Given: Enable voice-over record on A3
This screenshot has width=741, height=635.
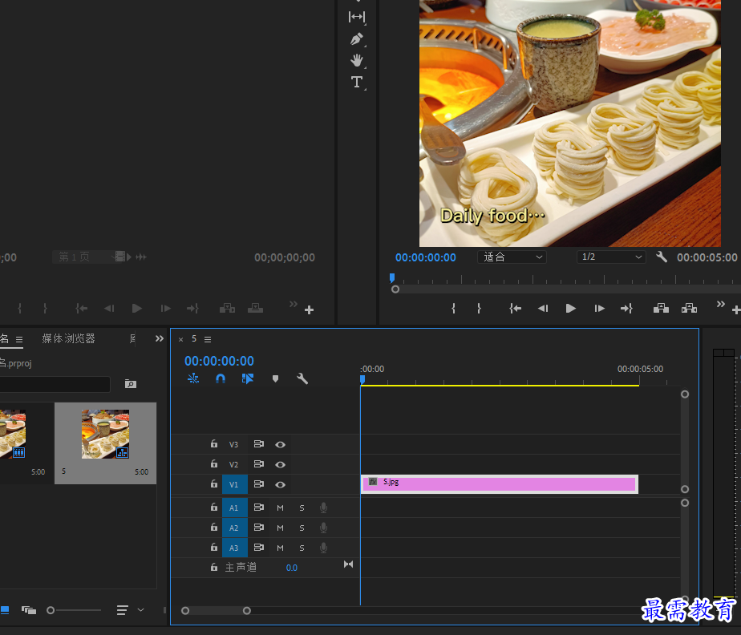Looking at the screenshot, I should [x=324, y=548].
